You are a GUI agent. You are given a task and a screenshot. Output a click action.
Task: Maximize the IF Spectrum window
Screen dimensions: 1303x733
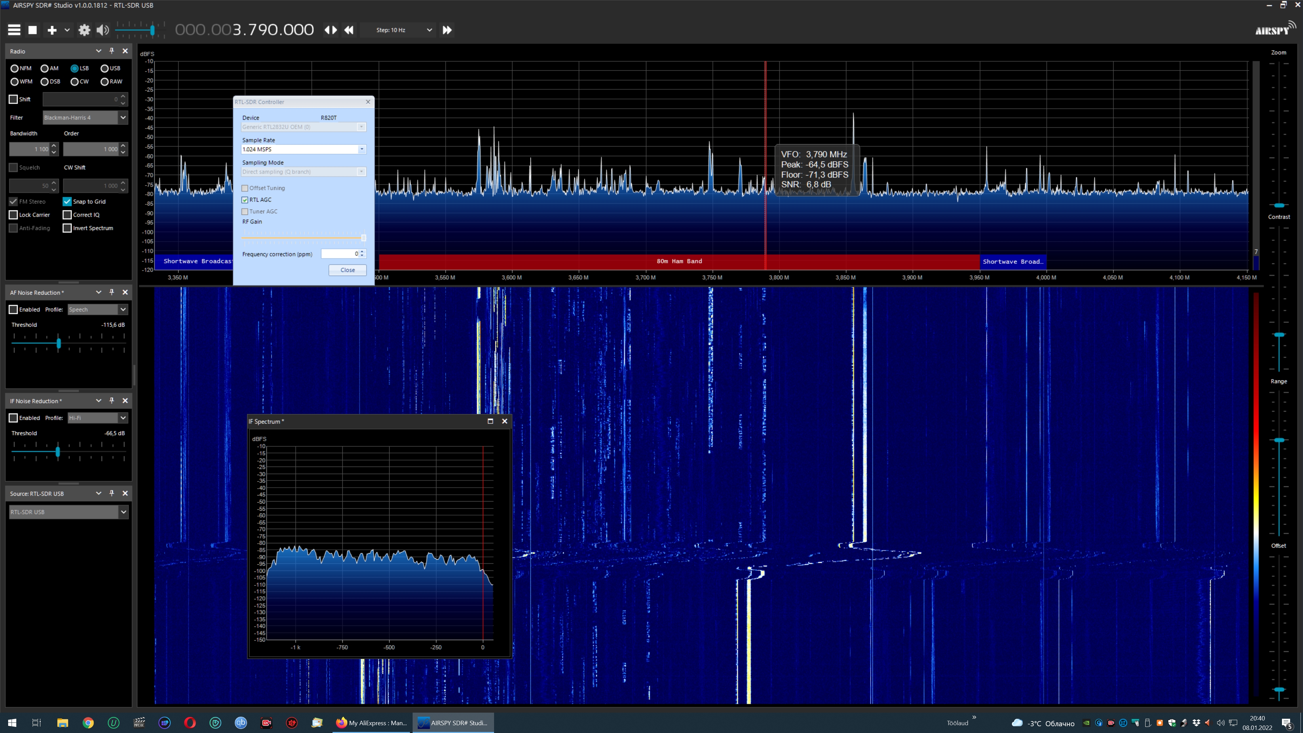coord(490,421)
